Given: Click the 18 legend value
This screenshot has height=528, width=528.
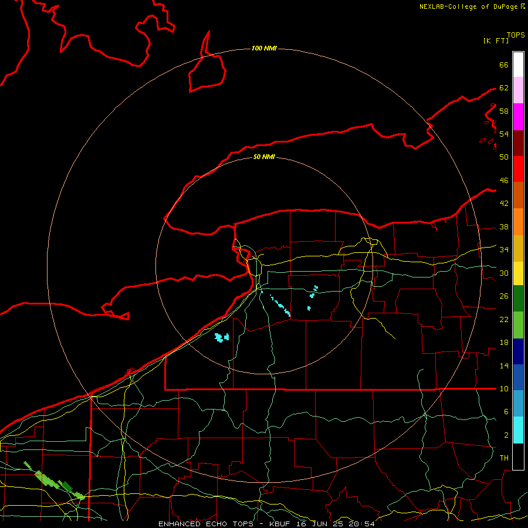Looking at the screenshot, I should click(x=504, y=343).
